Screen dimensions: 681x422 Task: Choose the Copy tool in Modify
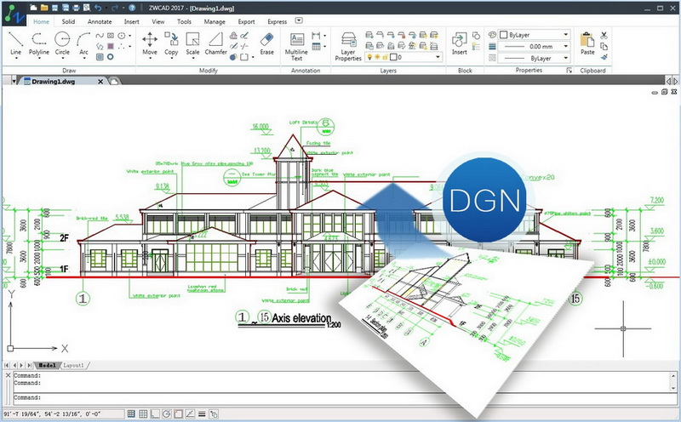(x=171, y=43)
